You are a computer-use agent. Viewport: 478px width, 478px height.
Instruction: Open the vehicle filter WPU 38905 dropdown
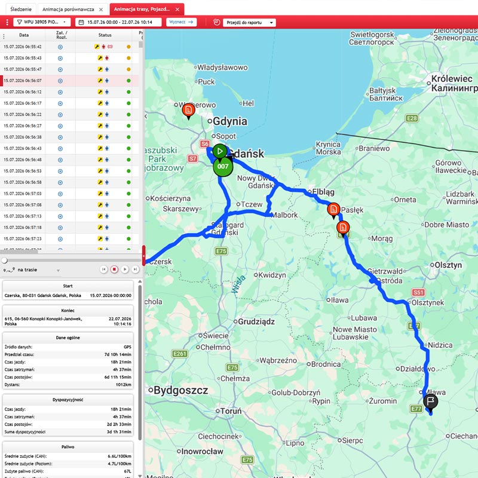pos(42,22)
